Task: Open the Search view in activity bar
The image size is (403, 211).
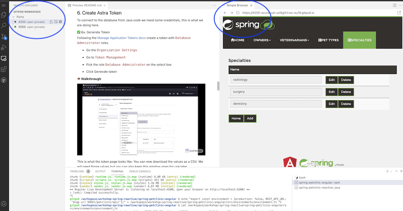Action: 4,25
